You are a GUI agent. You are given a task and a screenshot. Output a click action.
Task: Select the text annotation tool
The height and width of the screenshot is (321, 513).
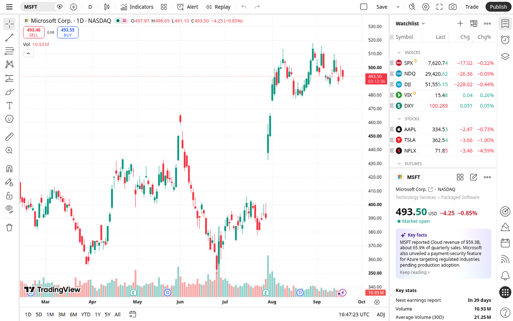9,106
